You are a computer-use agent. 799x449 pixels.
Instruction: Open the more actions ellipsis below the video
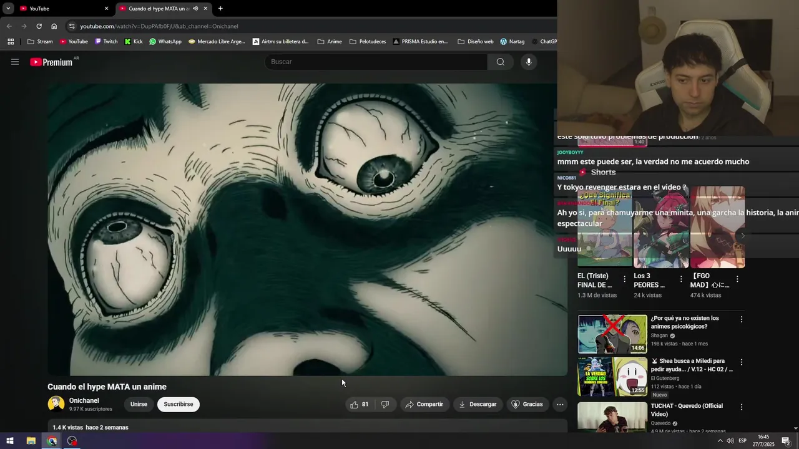(x=560, y=404)
